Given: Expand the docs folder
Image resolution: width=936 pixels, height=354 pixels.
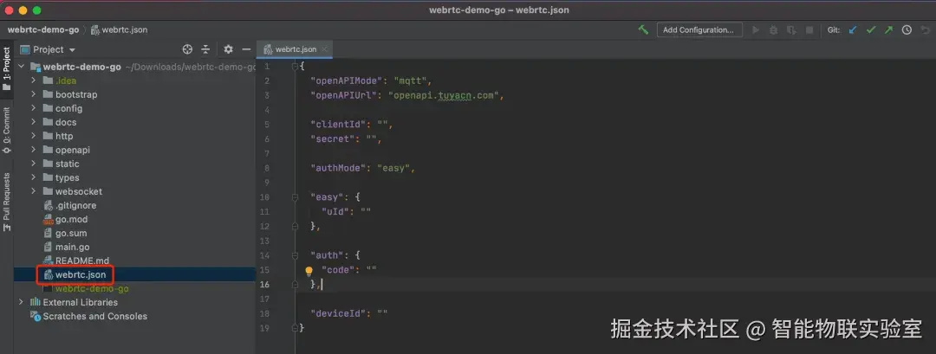Looking at the screenshot, I should pos(34,122).
